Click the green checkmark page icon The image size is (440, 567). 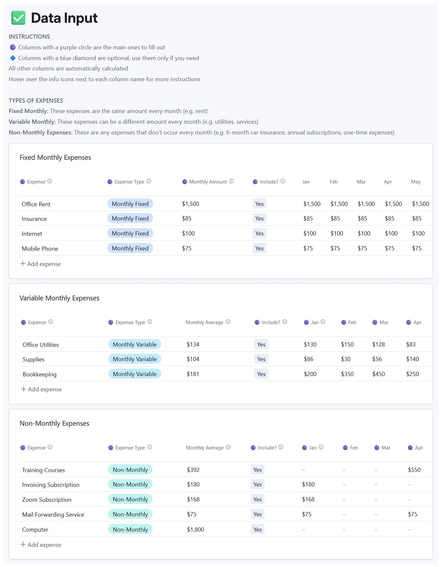(x=18, y=18)
